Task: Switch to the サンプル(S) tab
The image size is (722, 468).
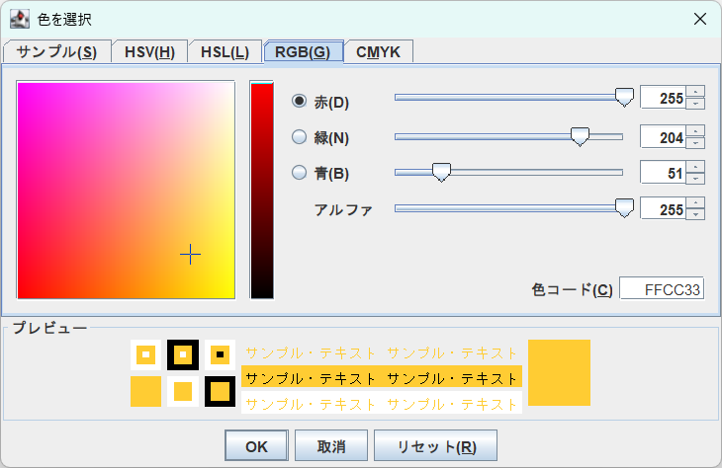Action: (57, 51)
